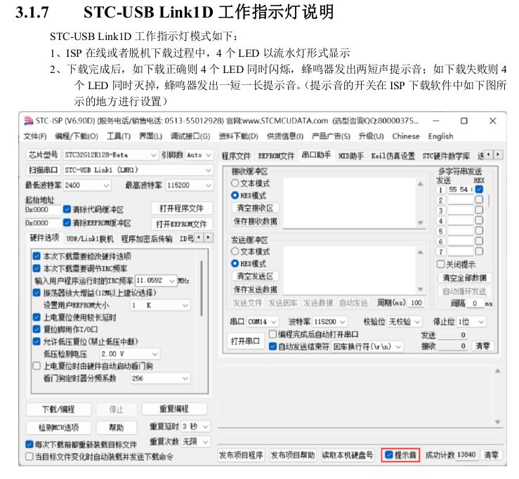This screenshot has height=479, width=519.
Task: Toggle 每次下载前都重新装载目标文件
Action: coord(29,444)
